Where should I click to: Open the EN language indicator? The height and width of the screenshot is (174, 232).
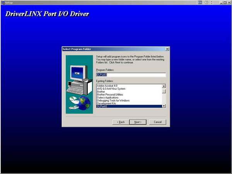click(200, 2)
